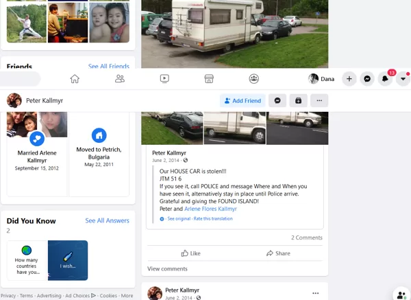
Task: Click the plus Create button
Action: (x=349, y=79)
